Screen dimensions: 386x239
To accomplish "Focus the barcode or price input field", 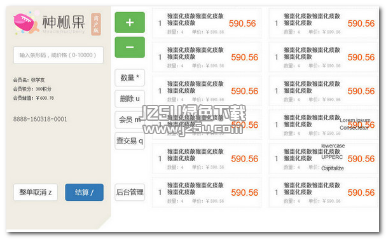I will coord(59,55).
